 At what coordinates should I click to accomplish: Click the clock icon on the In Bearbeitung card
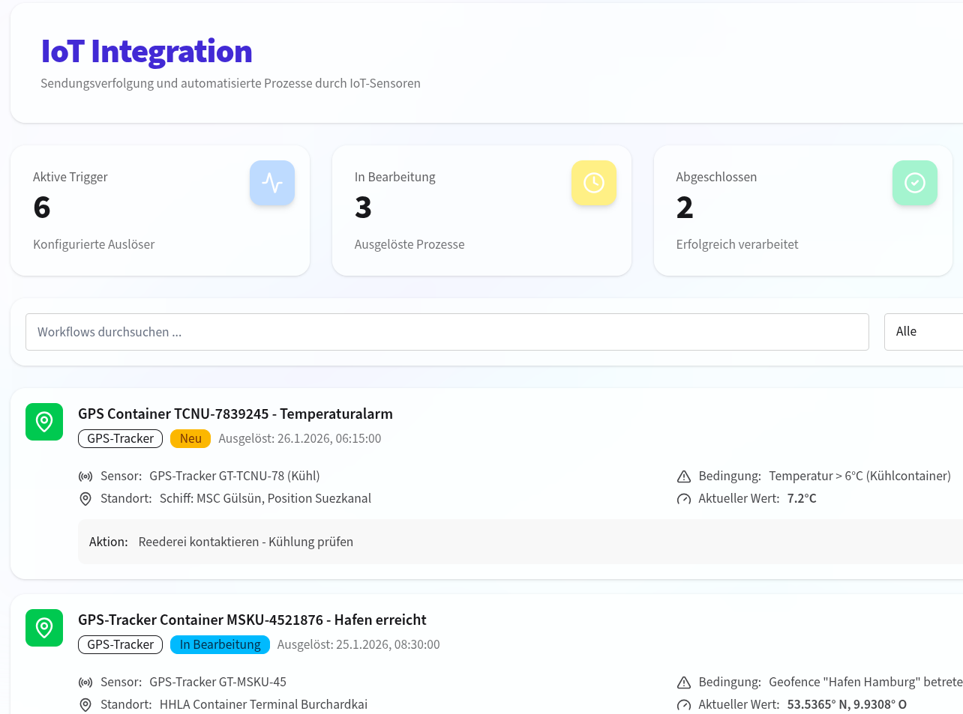(x=593, y=182)
